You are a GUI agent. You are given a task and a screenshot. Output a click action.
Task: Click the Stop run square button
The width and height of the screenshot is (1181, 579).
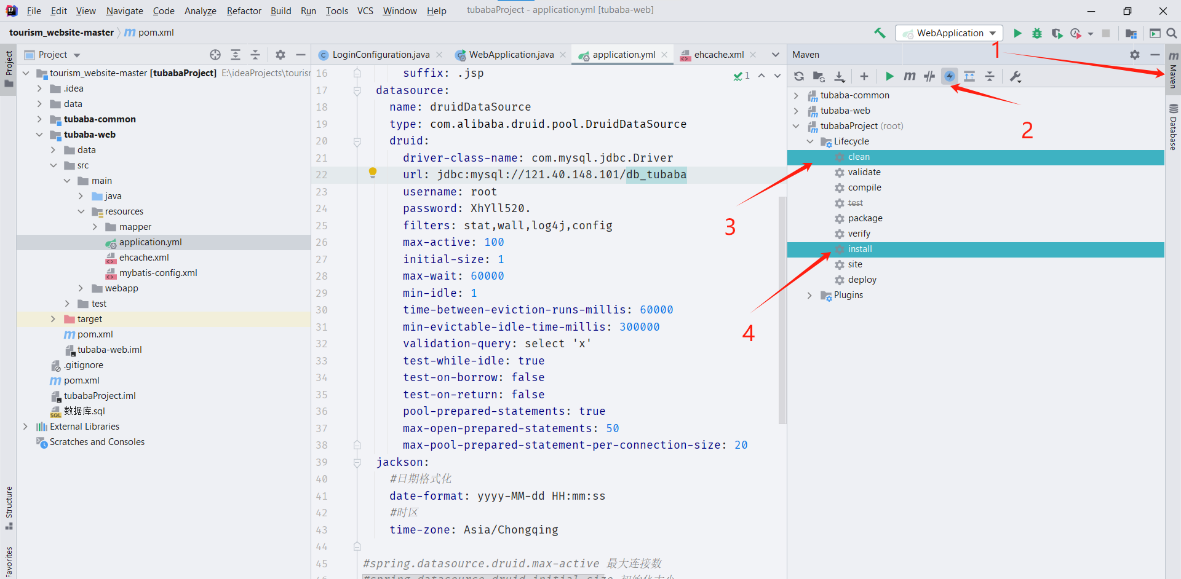pos(1106,33)
